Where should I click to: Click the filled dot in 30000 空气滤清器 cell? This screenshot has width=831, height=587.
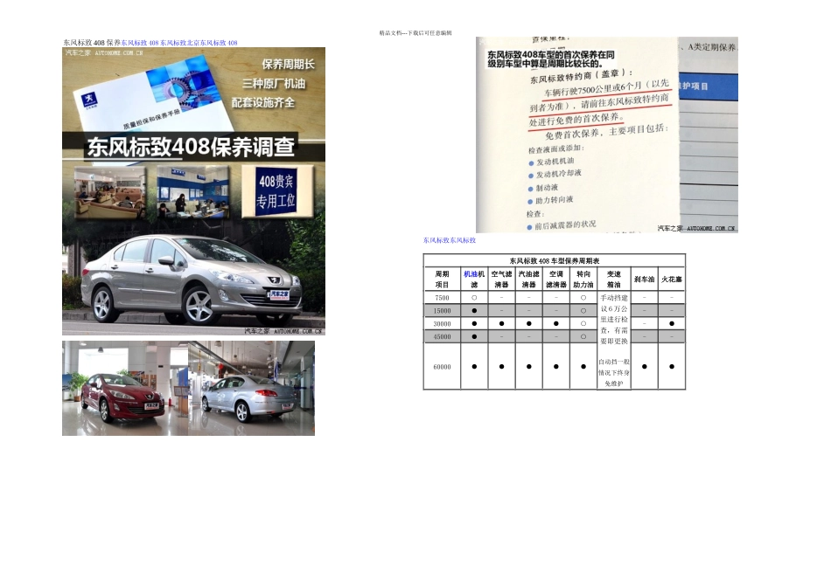point(501,323)
